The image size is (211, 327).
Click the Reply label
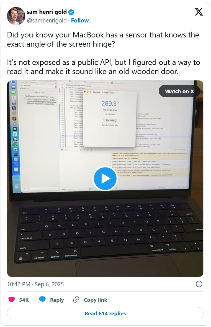[57, 300]
